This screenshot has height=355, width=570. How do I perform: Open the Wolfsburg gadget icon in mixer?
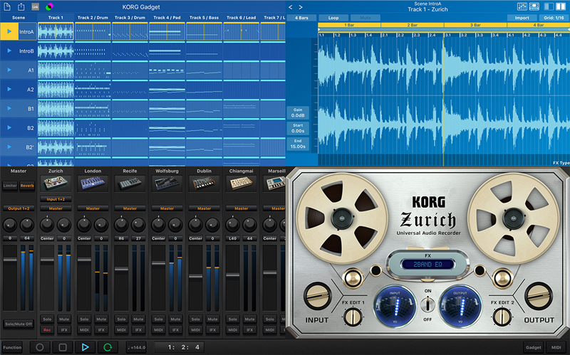pos(167,183)
